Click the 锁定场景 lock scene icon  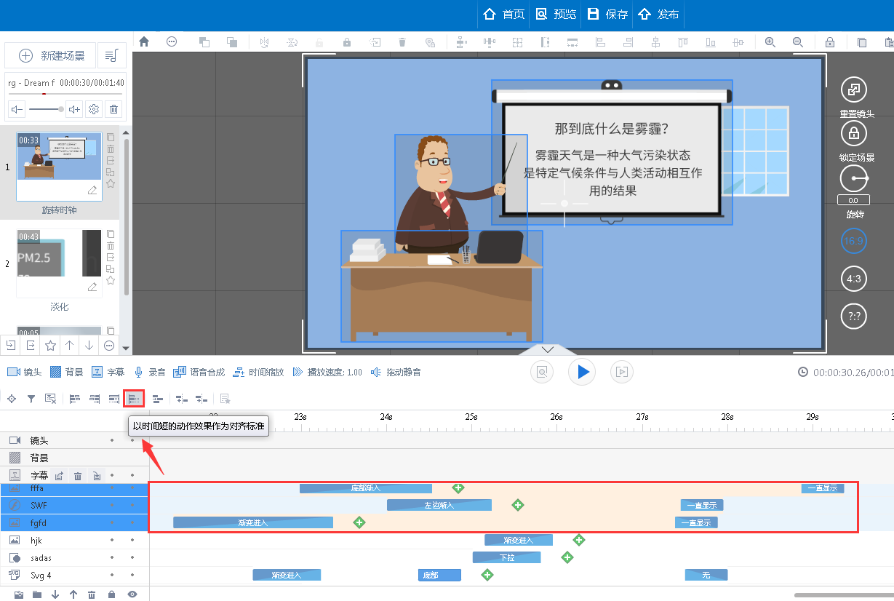(x=853, y=133)
